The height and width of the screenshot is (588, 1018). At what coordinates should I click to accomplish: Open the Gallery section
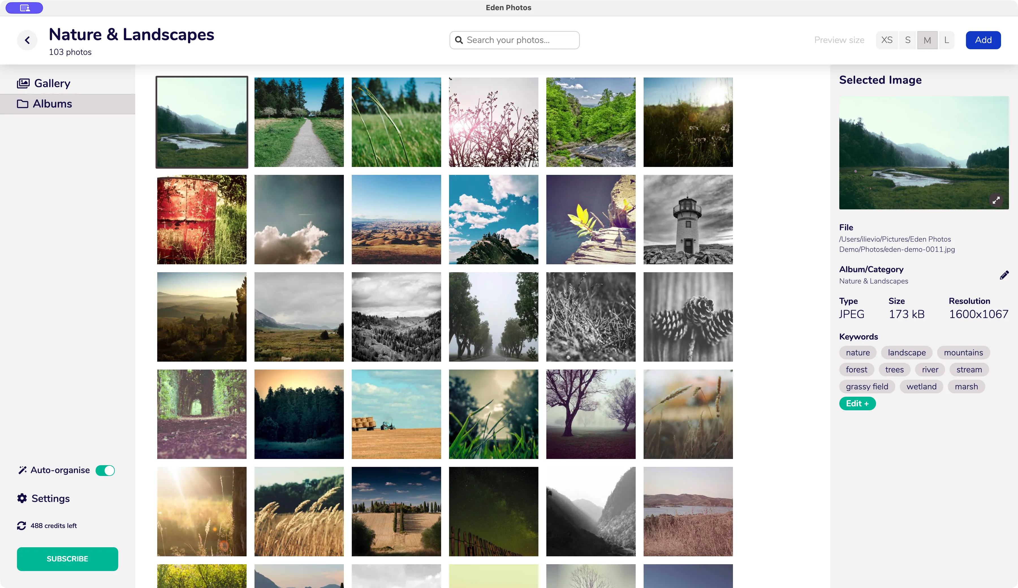(x=68, y=83)
